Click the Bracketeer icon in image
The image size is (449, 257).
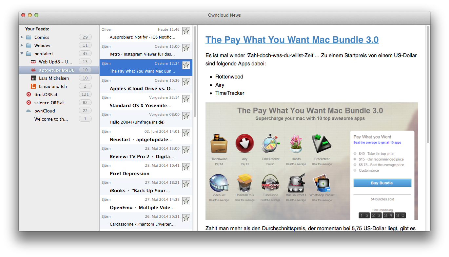[322, 143]
